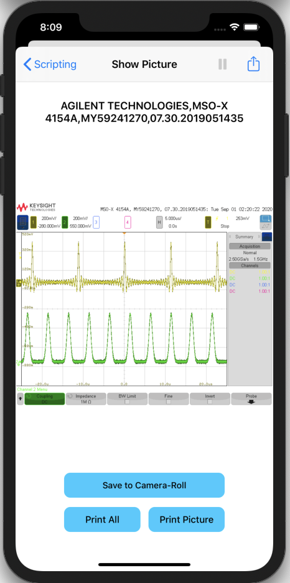
Task: Tap the Print All button
Action: pyautogui.click(x=102, y=519)
